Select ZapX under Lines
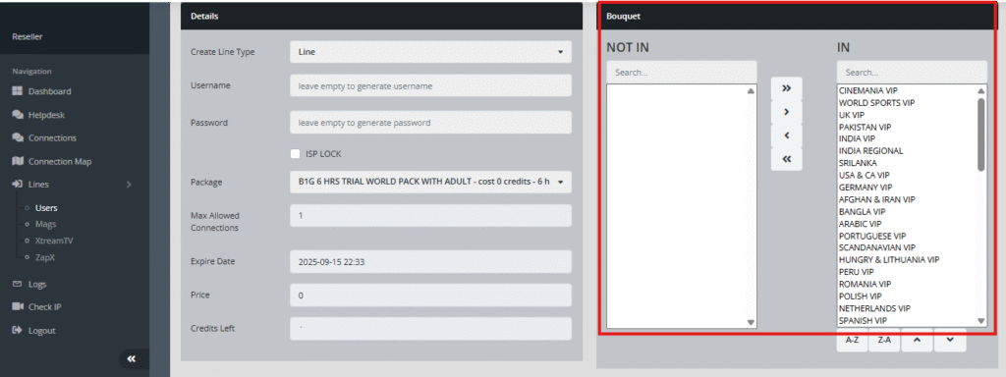Screen dimensions: 1006x377 (45, 258)
